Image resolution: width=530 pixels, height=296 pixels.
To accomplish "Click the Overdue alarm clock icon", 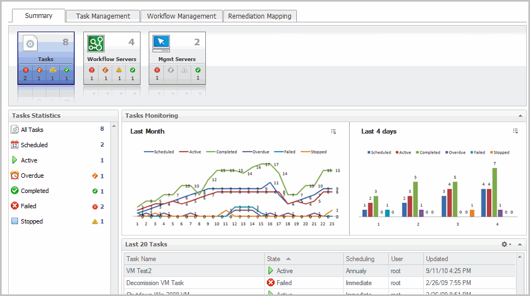I will 15,176.
